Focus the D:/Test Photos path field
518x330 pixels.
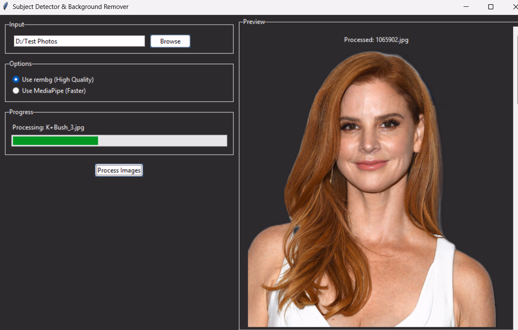(x=79, y=41)
